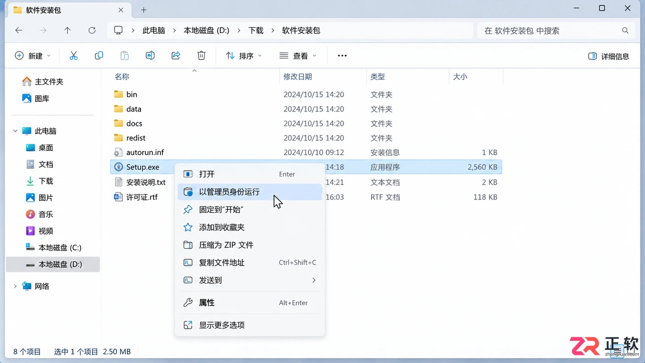The image size is (645, 363).
Task: Select the redist folder row
Action: point(306,138)
